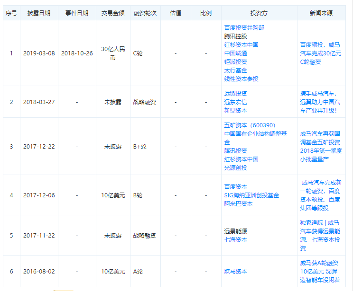Select the B轮 round cell

pos(138,195)
